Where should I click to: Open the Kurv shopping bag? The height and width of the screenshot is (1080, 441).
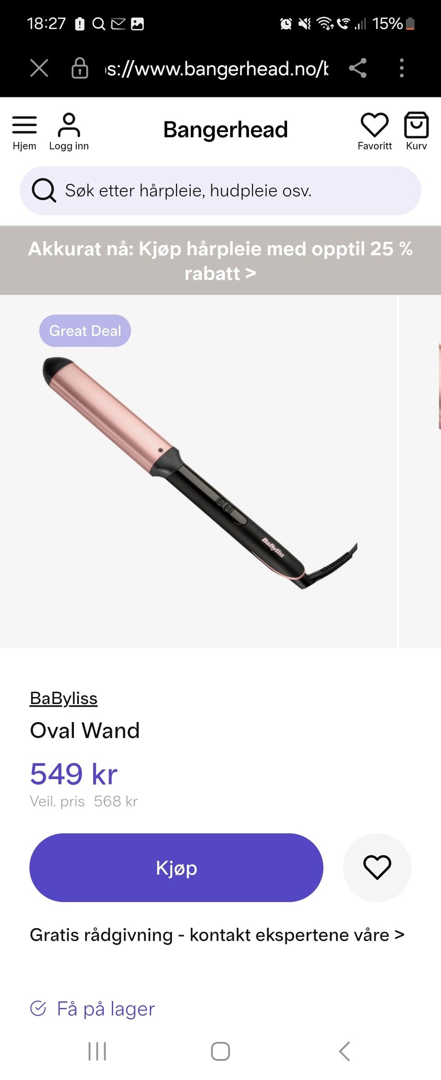click(x=416, y=132)
